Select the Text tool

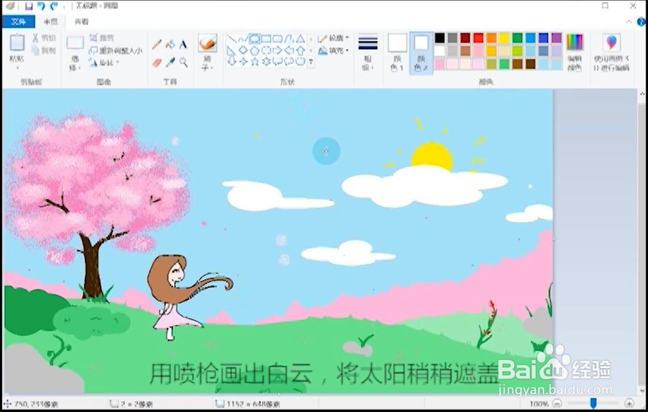(183, 44)
